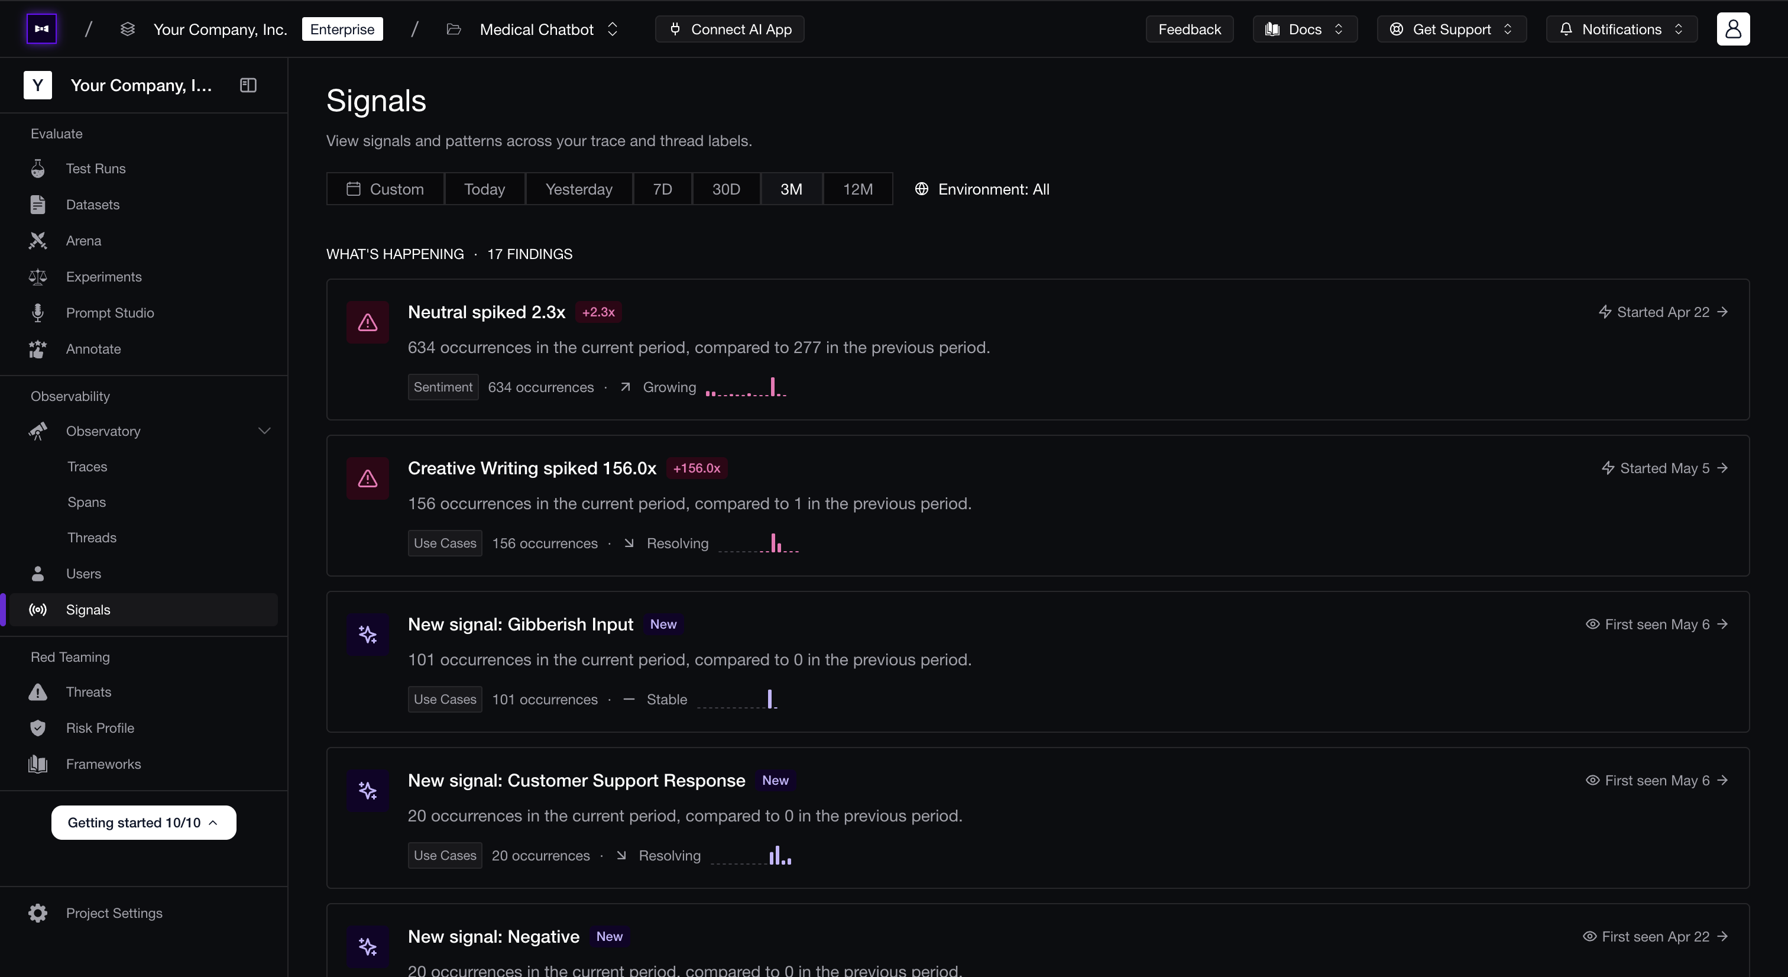The width and height of the screenshot is (1788, 977).
Task: Click the folder icon beside Medical Chatbot
Action: [x=454, y=29]
